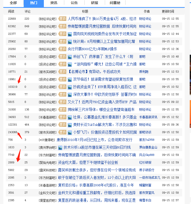Image resolution: width=191 pixels, height=204 pixels.
Task: Click 置顶 badge on 社保、公募基金 post
Action: click(x=62, y=117)
